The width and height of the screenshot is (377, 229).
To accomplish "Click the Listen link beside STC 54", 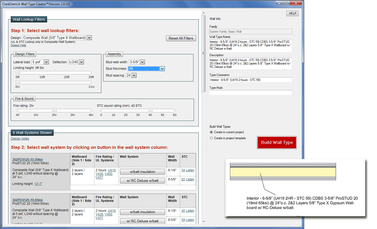I will pos(190,170).
